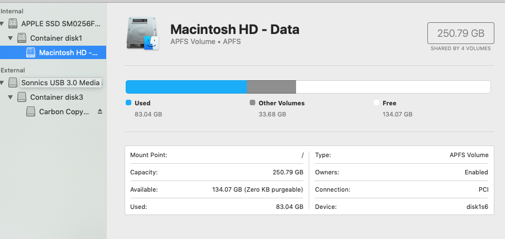Click the APPLE SSD drive icon
505x239 pixels.
pos(13,23)
